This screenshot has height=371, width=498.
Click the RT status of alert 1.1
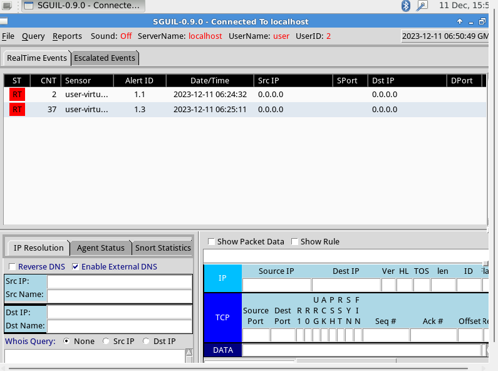(x=17, y=95)
